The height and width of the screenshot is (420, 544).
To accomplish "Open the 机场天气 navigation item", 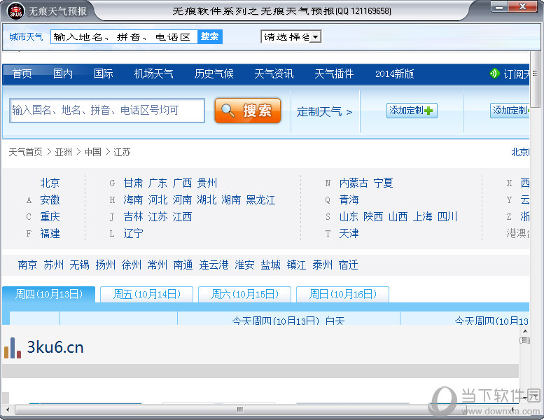I will 154,73.
